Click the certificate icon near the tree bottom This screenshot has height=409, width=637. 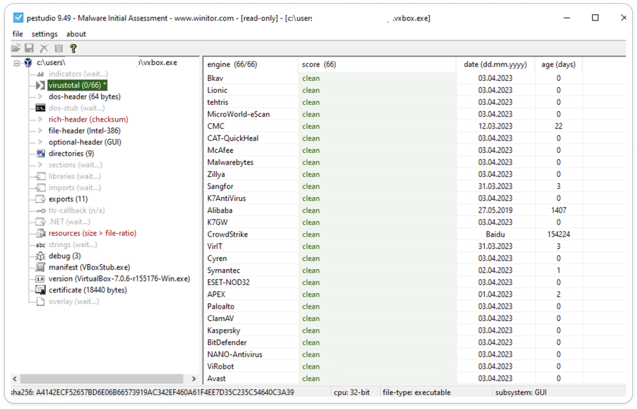pos(40,290)
